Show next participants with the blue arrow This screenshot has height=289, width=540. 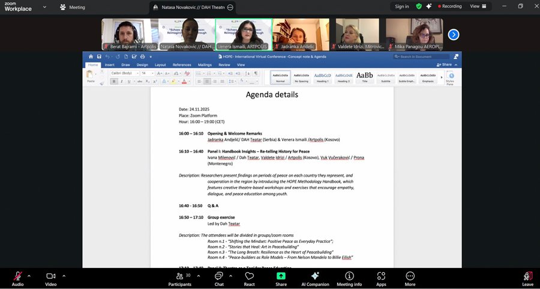coord(454,34)
